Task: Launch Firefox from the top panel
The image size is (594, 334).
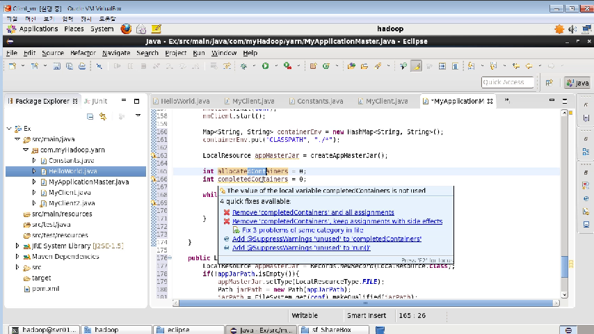Action: 125,29
